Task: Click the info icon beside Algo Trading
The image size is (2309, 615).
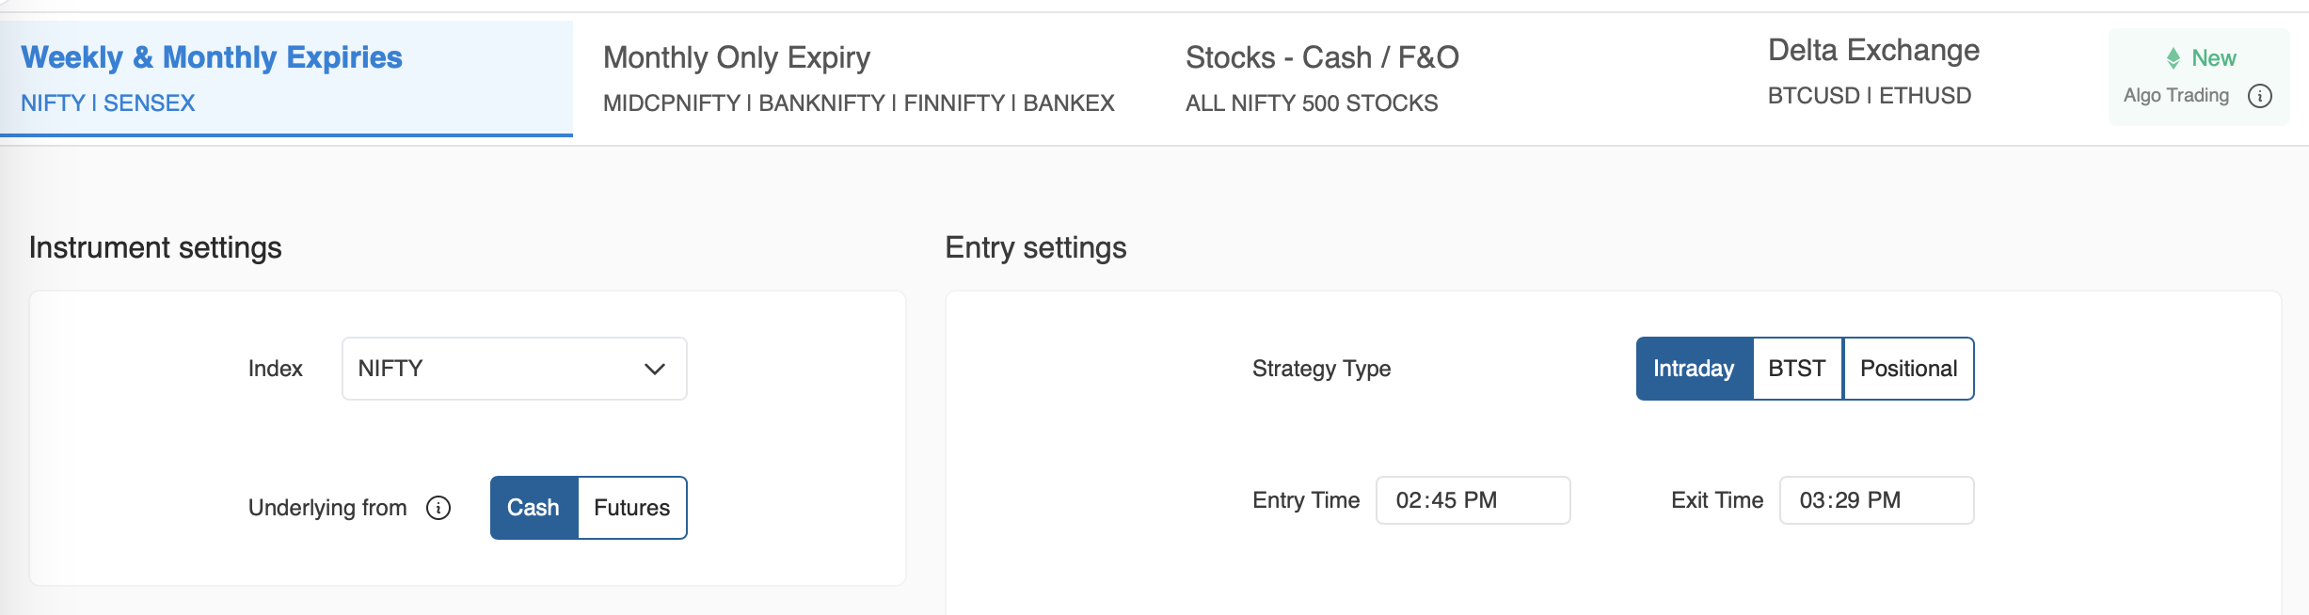Action: 2260,96
